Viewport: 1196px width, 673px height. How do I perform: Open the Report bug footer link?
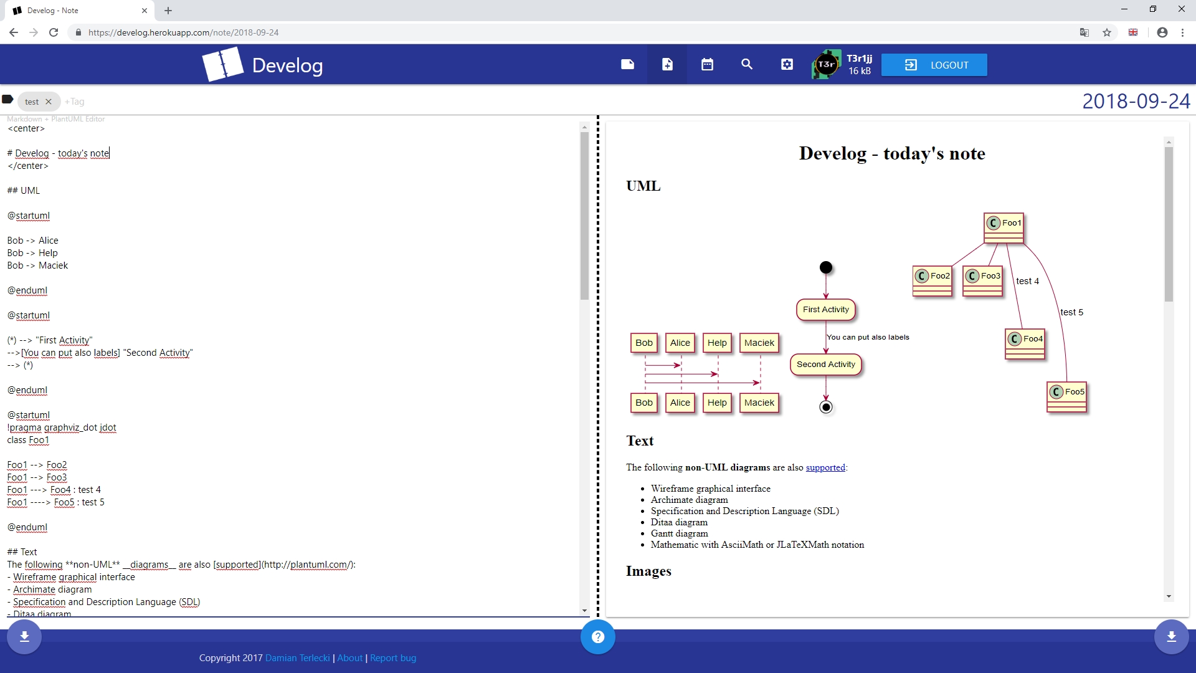click(x=393, y=658)
